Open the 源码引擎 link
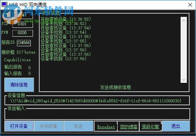The width and height of the screenshot is (196, 136). [150, 127]
